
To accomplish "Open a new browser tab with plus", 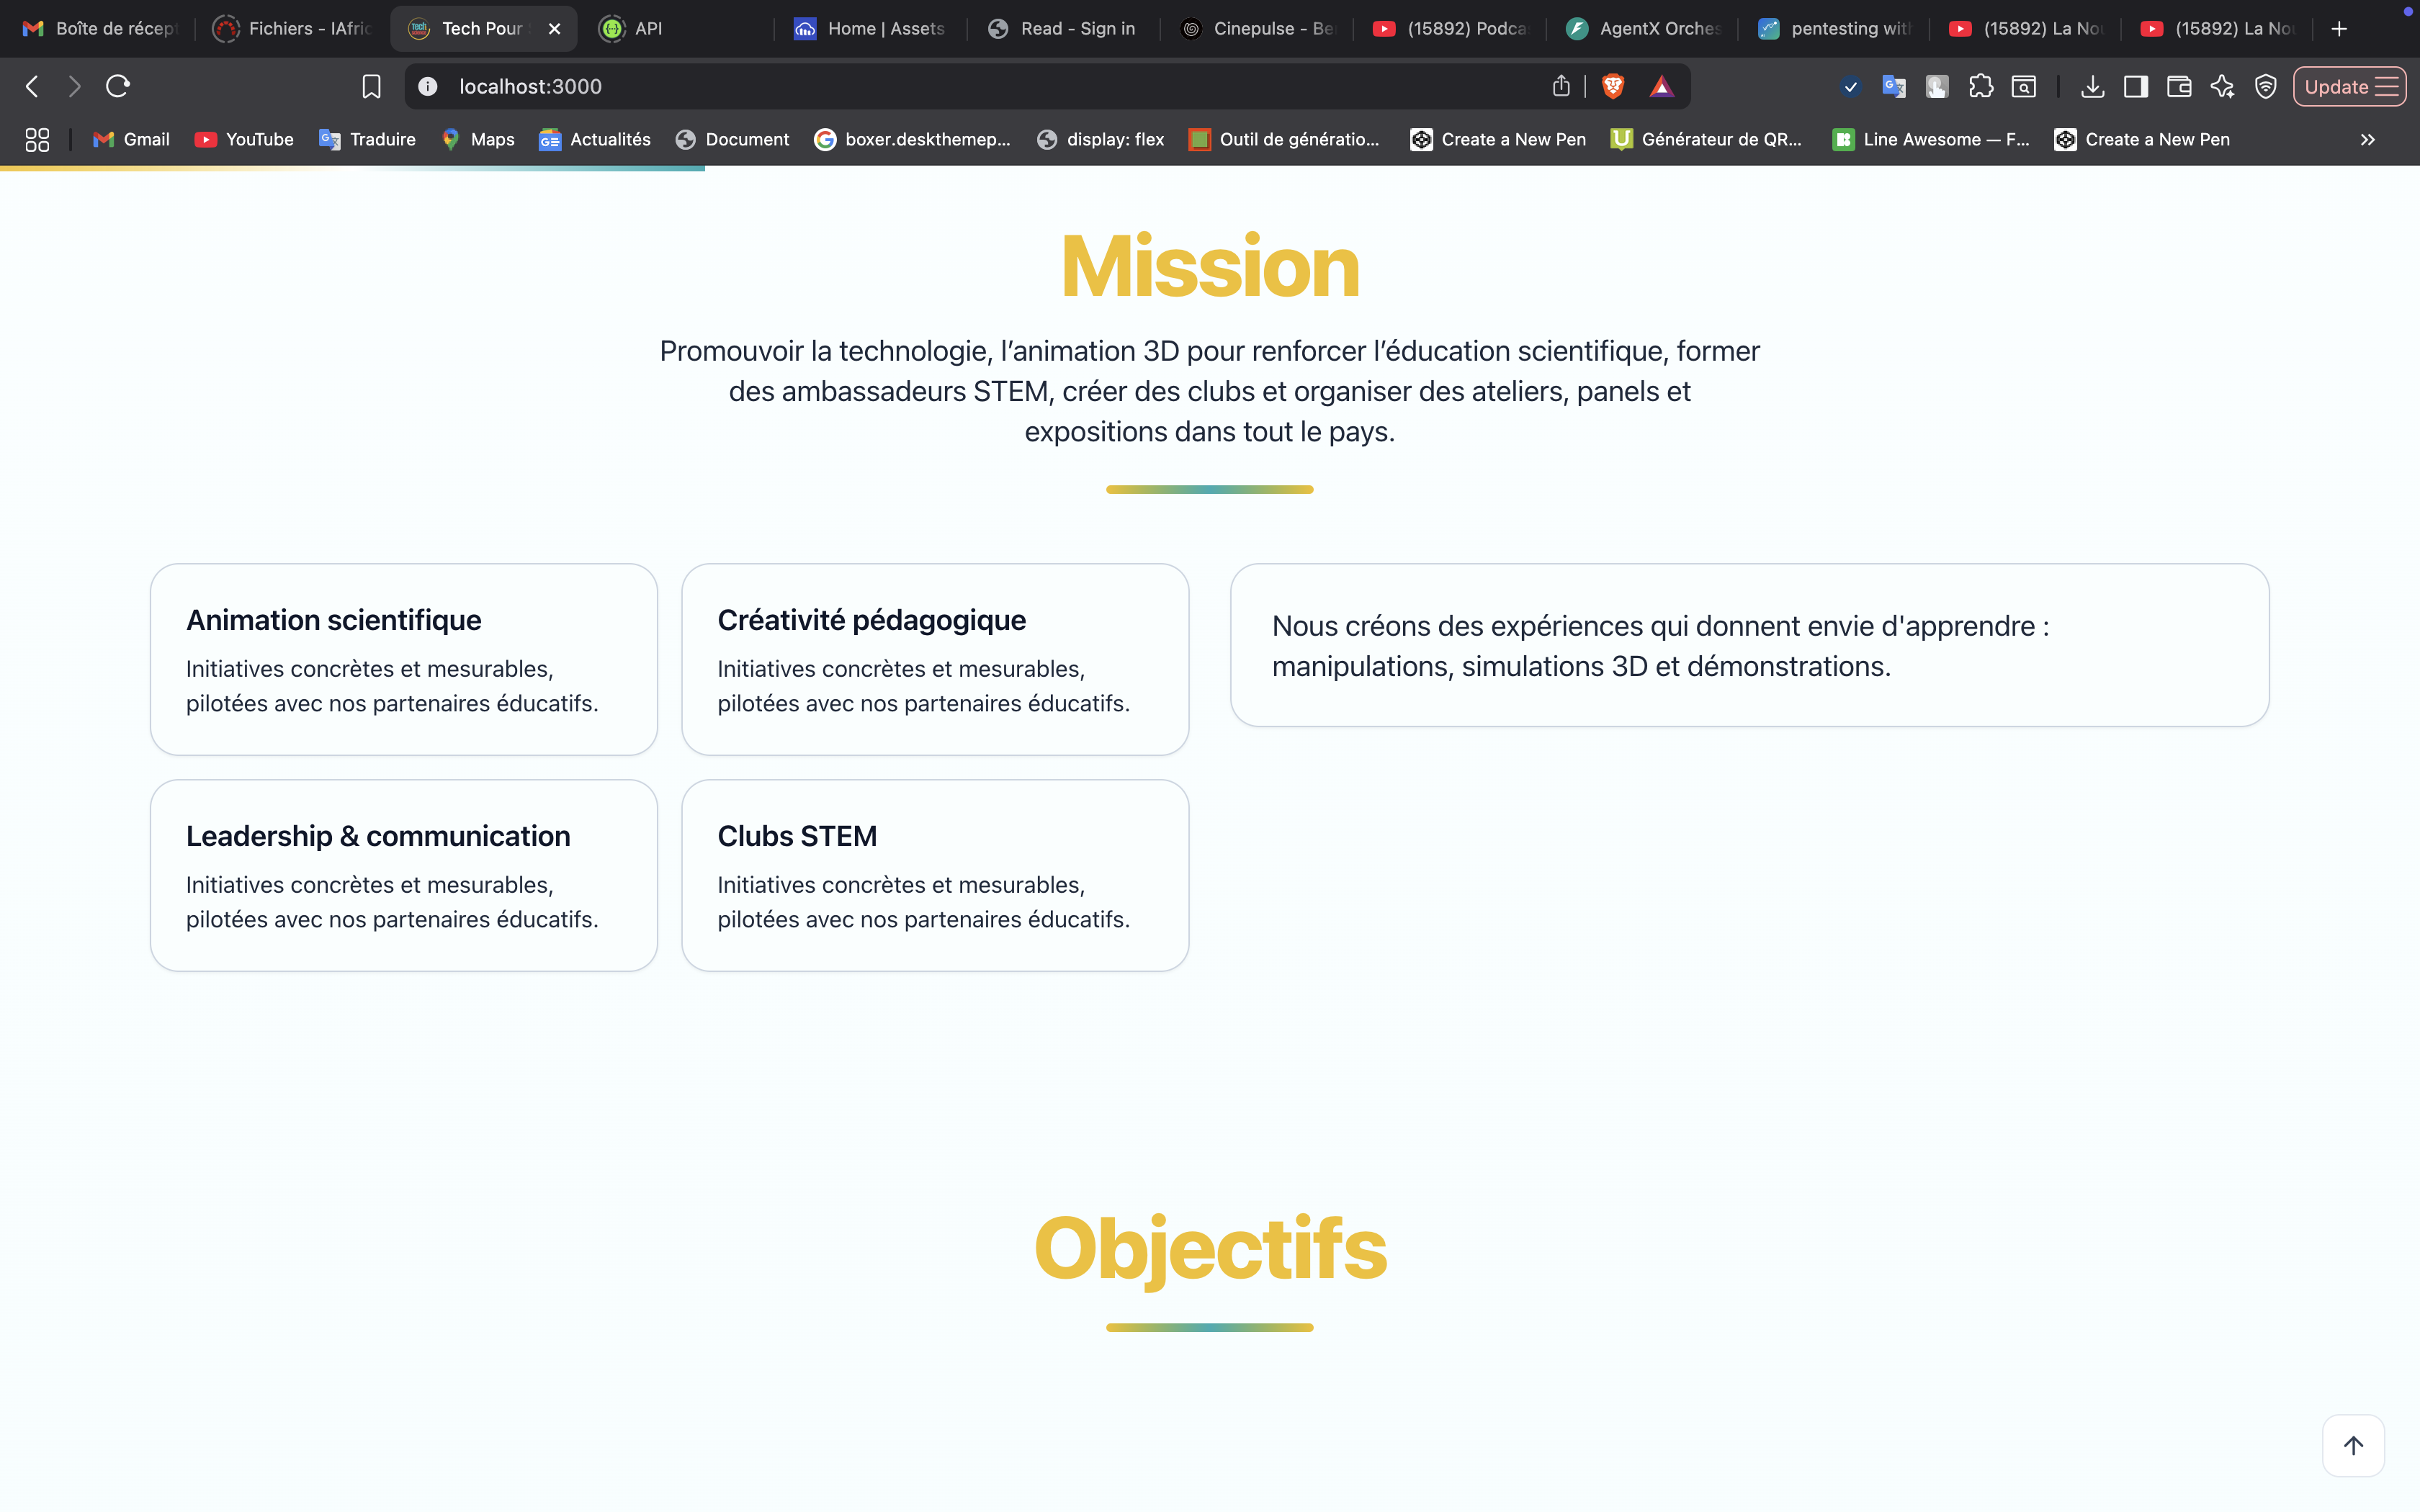I will click(2339, 29).
